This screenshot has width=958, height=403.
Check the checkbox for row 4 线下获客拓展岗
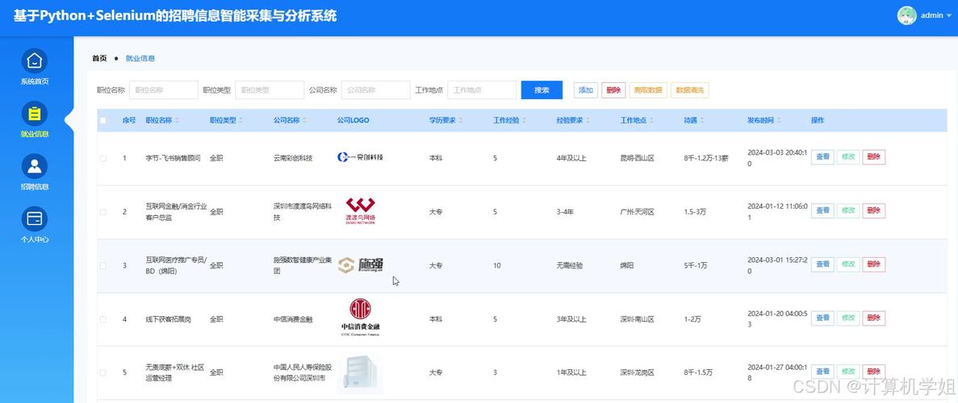[102, 319]
